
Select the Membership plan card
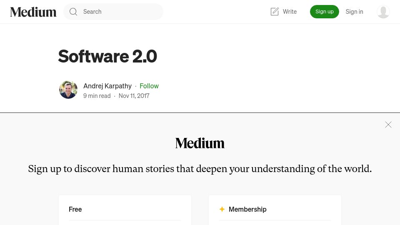[275, 210]
